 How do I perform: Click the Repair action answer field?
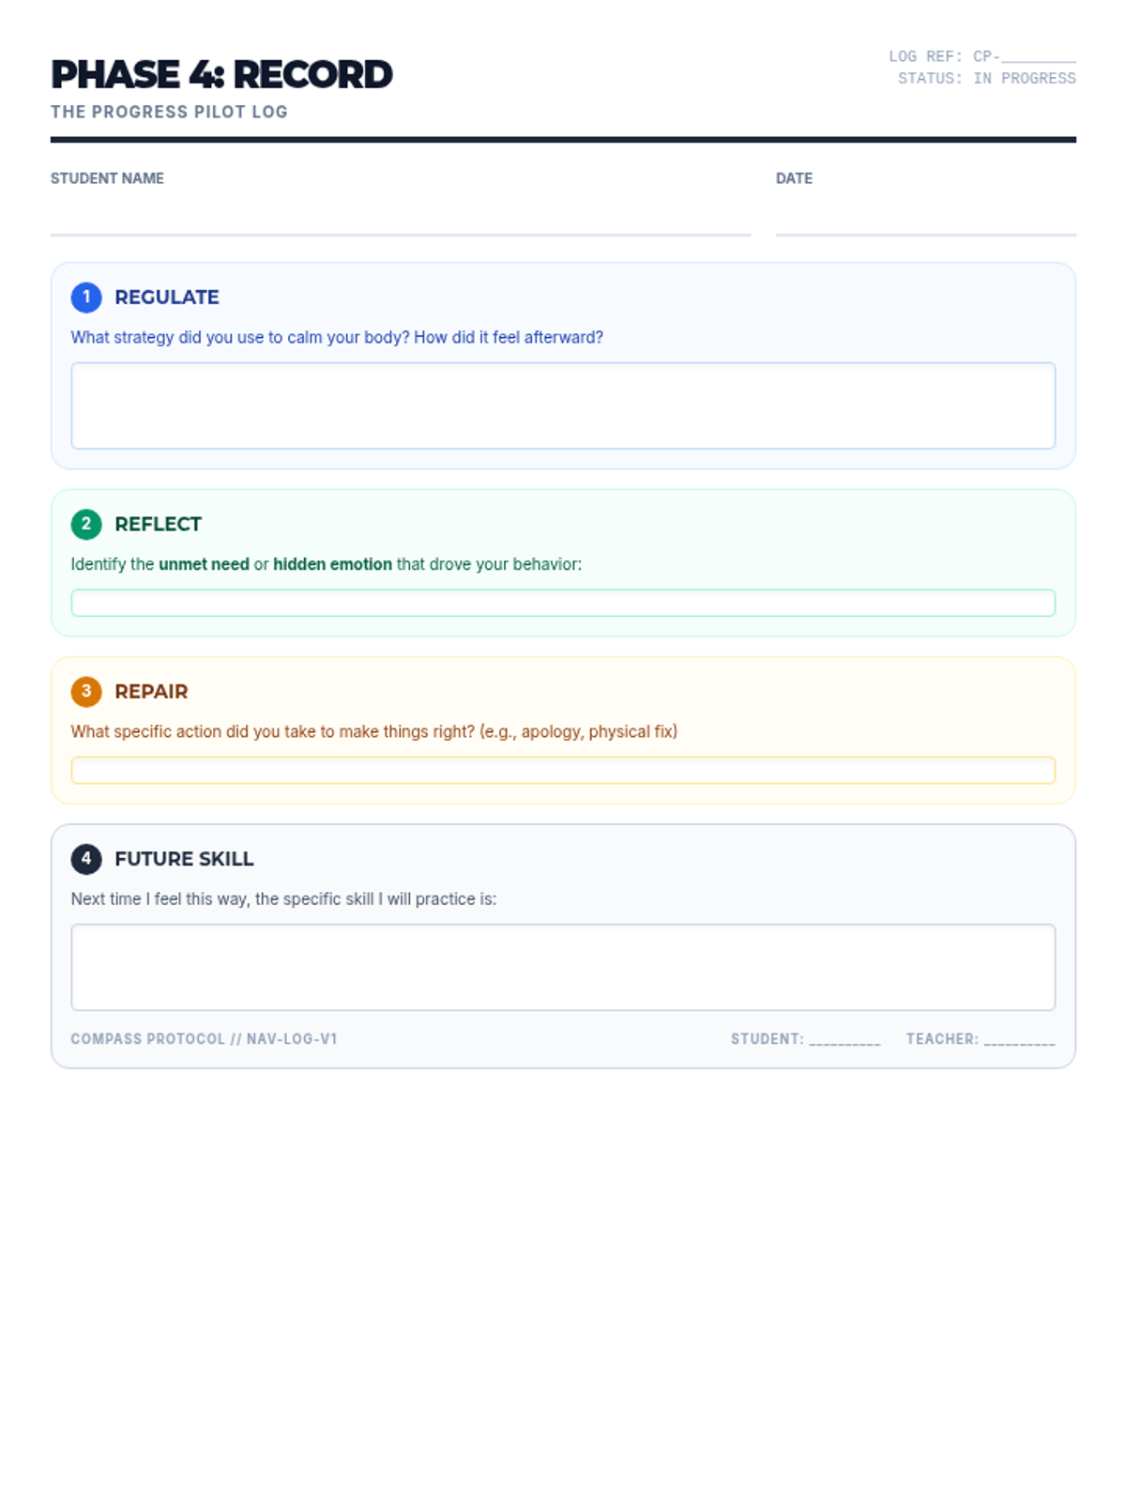pyautogui.click(x=563, y=770)
